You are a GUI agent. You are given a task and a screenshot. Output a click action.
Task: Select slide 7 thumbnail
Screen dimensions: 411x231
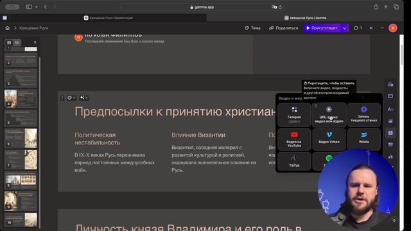21,160
